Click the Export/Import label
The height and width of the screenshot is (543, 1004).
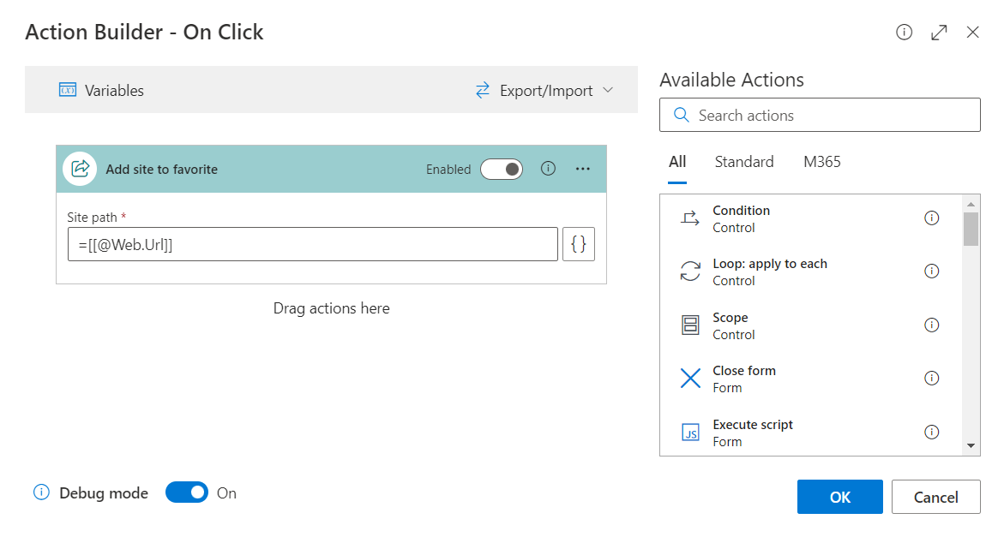tap(546, 91)
